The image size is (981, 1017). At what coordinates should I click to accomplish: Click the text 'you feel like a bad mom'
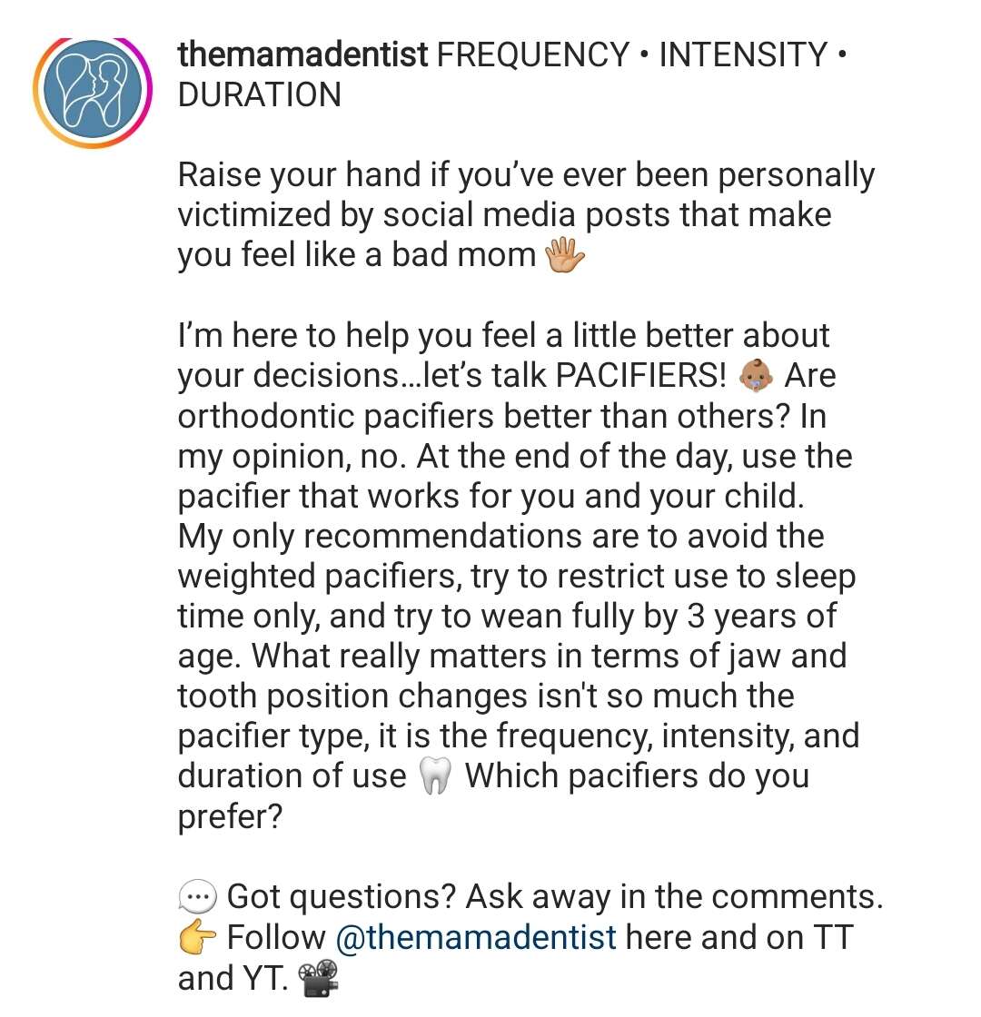(x=357, y=255)
